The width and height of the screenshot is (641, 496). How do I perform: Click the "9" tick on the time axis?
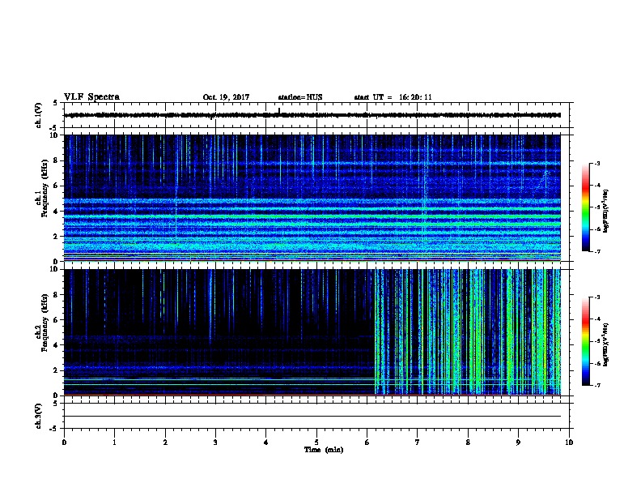point(518,443)
